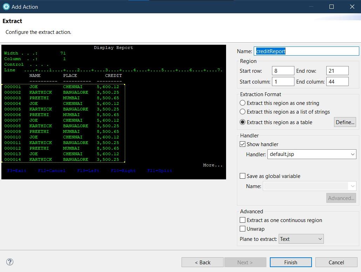Screen dimensions: 361x272
Task: Toggle the Unwrap checkbox
Action: tap(243, 229)
